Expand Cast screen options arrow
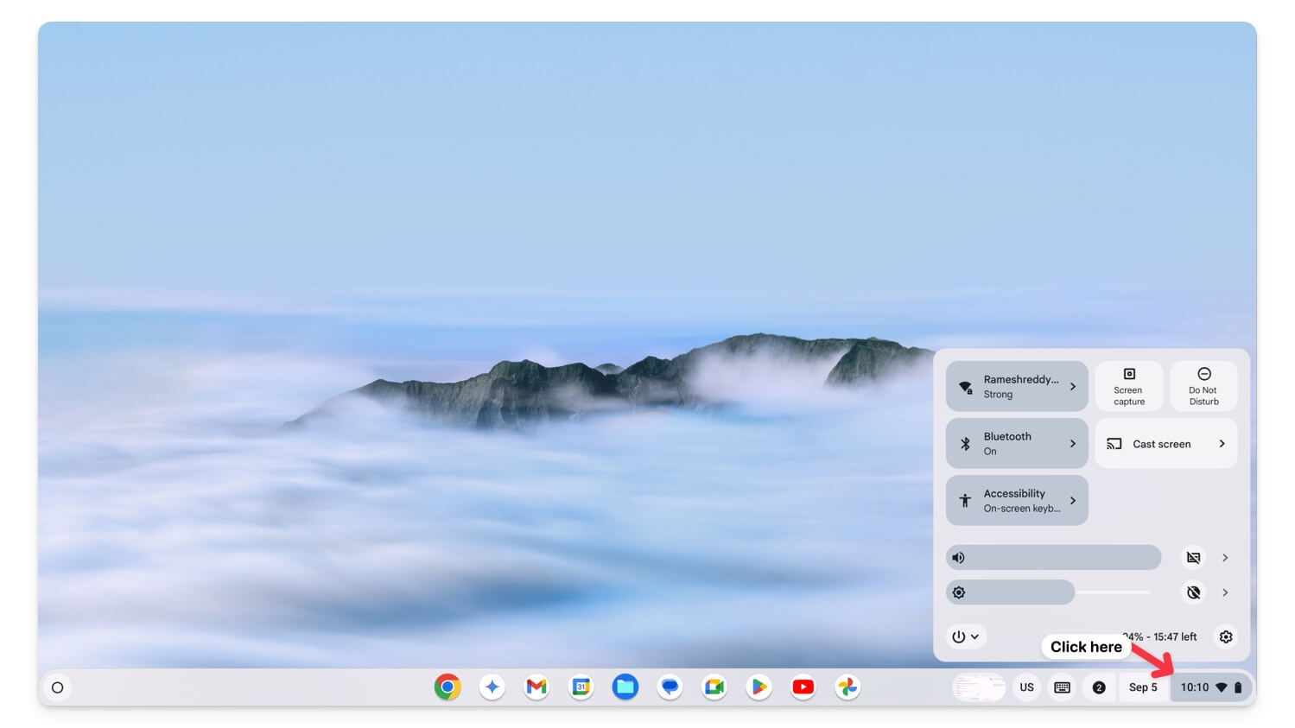Image resolution: width=1295 pixels, height=728 pixels. (1222, 443)
